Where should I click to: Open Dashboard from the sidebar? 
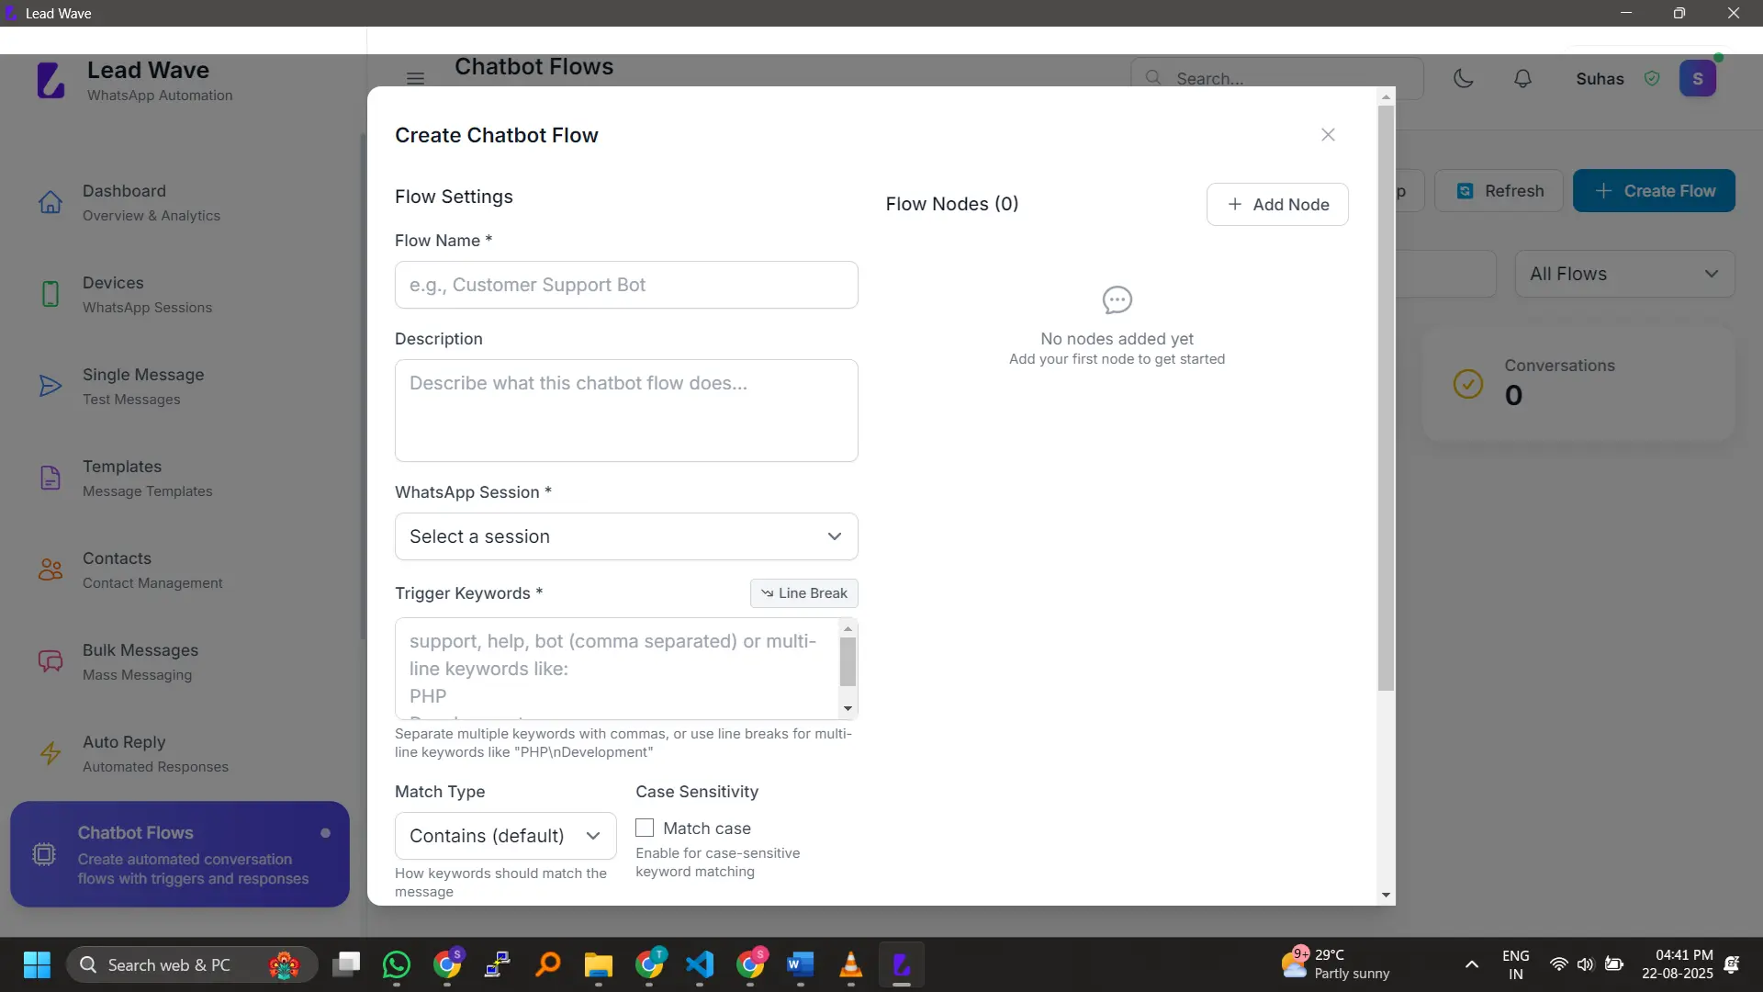pos(179,202)
